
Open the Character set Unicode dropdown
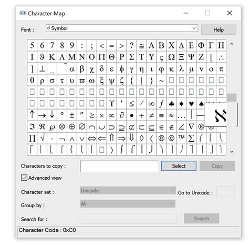[x=128, y=191]
